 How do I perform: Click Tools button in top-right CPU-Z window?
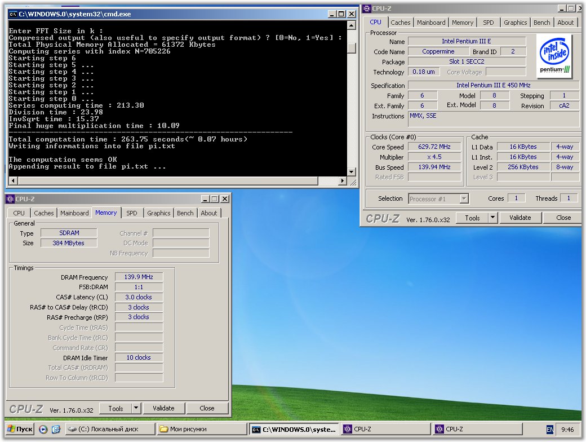(472, 218)
